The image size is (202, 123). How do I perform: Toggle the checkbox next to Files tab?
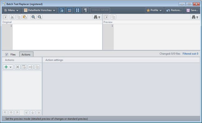pos(7,55)
